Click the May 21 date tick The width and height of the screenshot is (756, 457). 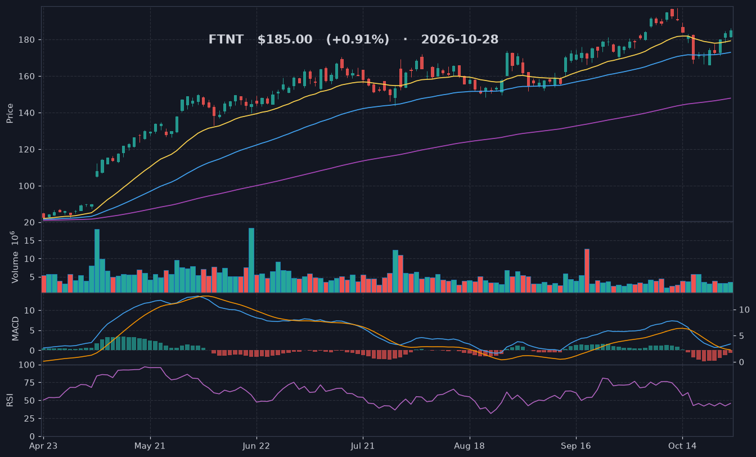tap(151, 446)
